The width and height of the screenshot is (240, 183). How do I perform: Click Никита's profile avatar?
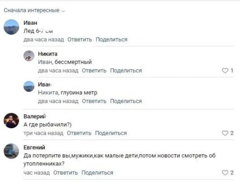click(x=29, y=56)
